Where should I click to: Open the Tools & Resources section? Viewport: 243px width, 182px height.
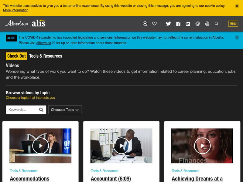click(x=45, y=56)
